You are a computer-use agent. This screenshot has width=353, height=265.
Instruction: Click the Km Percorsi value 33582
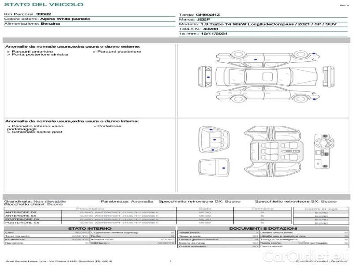tap(43, 15)
